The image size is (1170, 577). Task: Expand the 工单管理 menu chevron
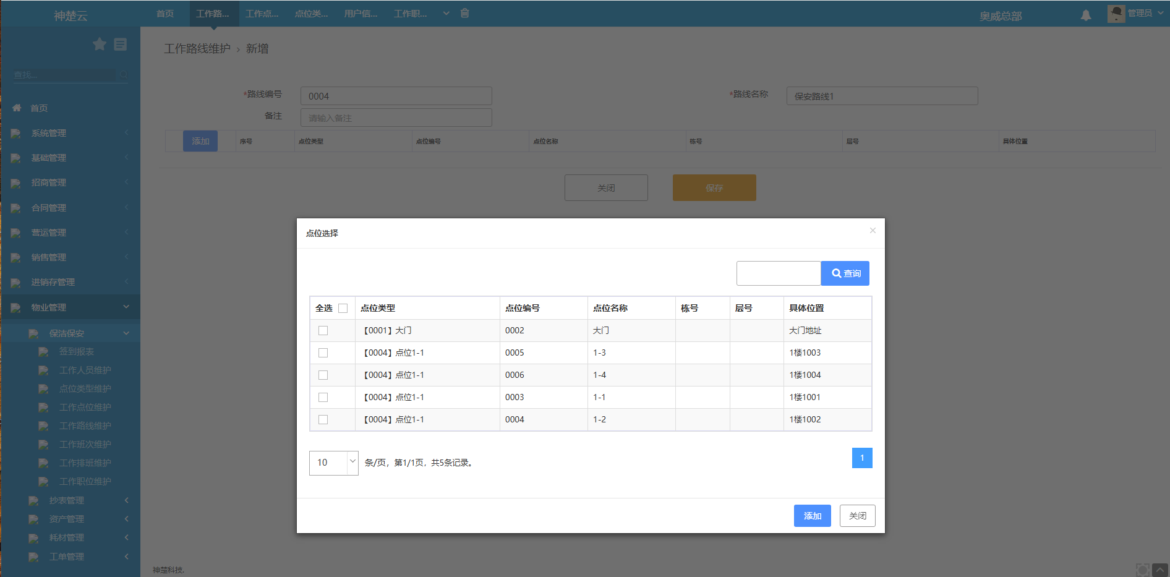[x=127, y=556]
